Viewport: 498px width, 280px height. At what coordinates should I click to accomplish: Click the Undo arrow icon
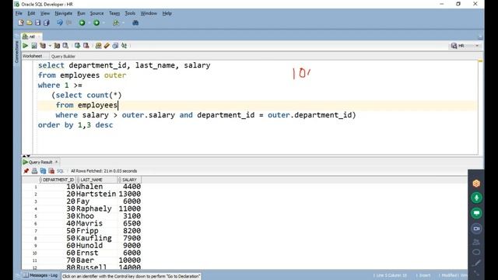point(60,23)
